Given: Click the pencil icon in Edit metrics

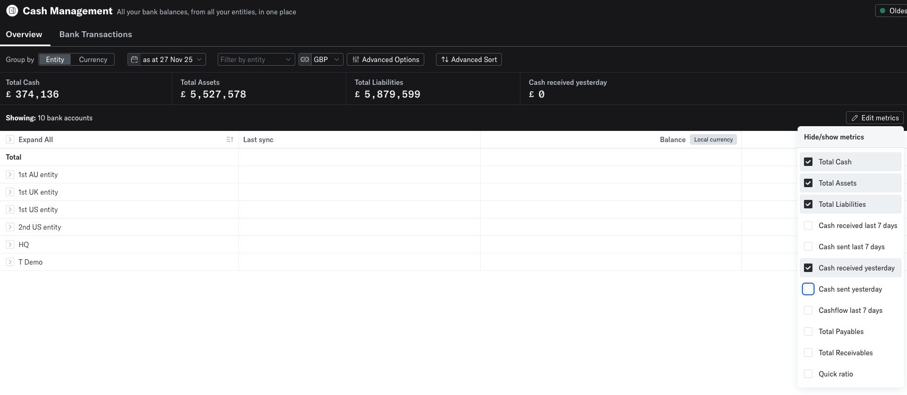Looking at the screenshot, I should (x=854, y=118).
